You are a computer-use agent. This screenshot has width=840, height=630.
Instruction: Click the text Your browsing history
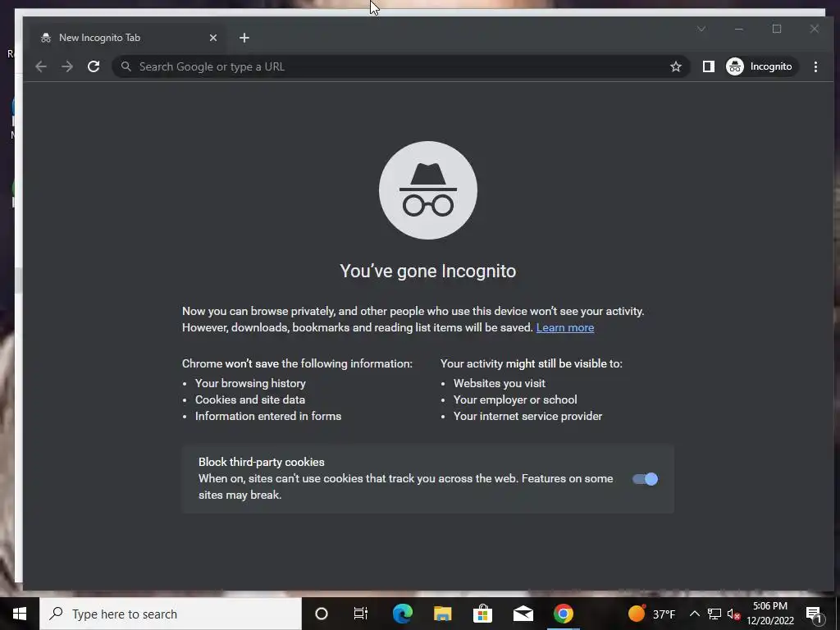tap(250, 384)
